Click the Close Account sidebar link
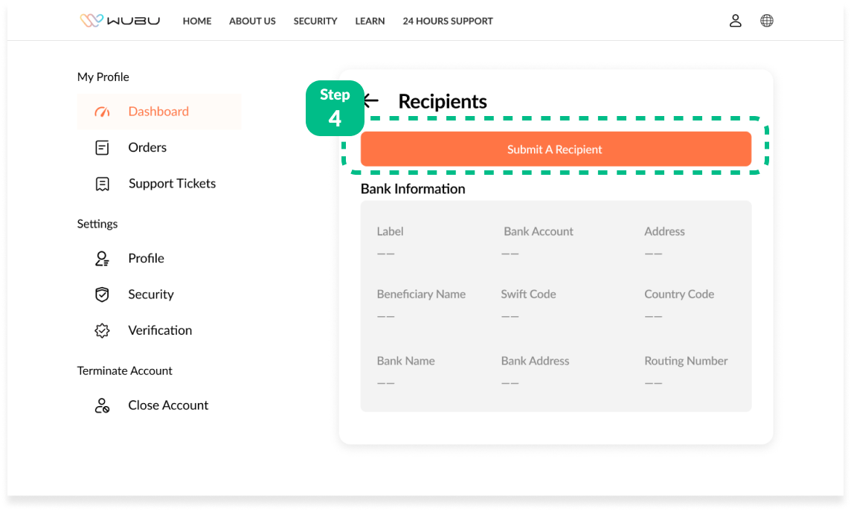The height and width of the screenshot is (511, 851). (x=168, y=405)
